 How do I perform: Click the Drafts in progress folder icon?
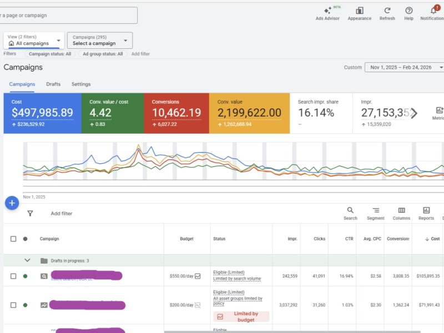pos(44,260)
